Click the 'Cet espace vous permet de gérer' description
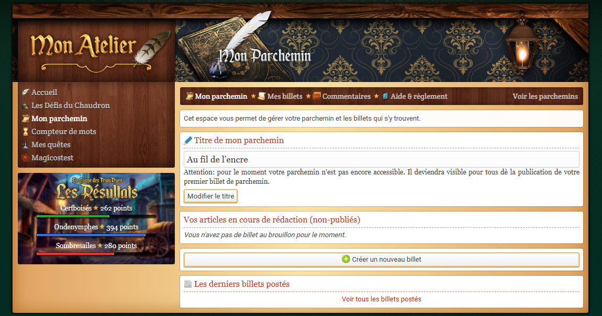This screenshot has height=316, width=602. pos(302,119)
